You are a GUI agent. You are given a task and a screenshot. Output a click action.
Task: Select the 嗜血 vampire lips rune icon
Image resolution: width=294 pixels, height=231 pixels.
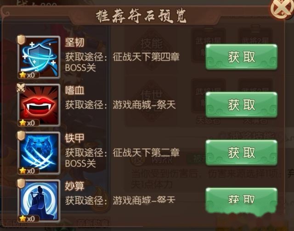[39, 105]
